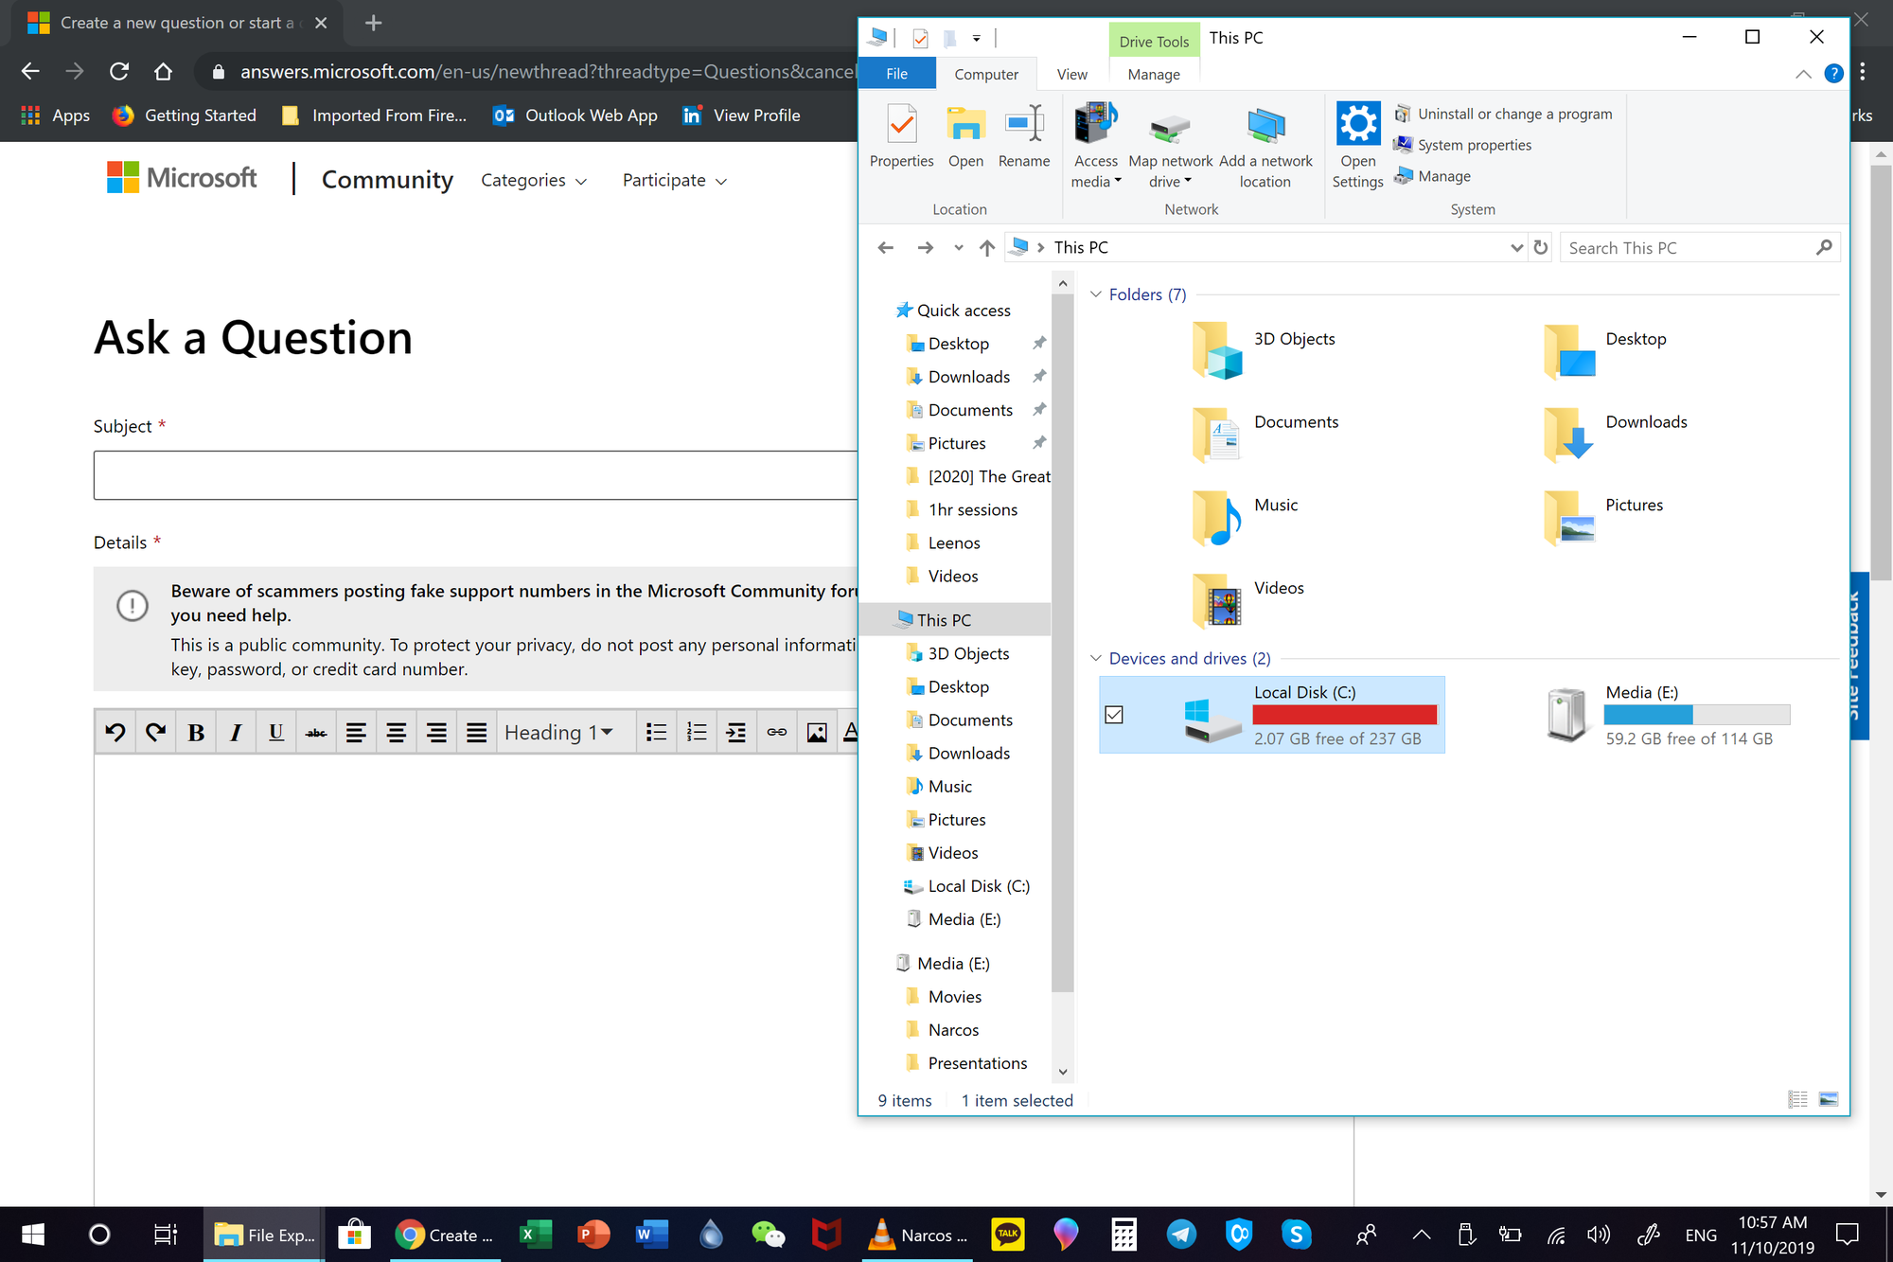This screenshot has height=1262, width=1893.
Task: Refresh the This PC view
Action: click(x=1540, y=247)
